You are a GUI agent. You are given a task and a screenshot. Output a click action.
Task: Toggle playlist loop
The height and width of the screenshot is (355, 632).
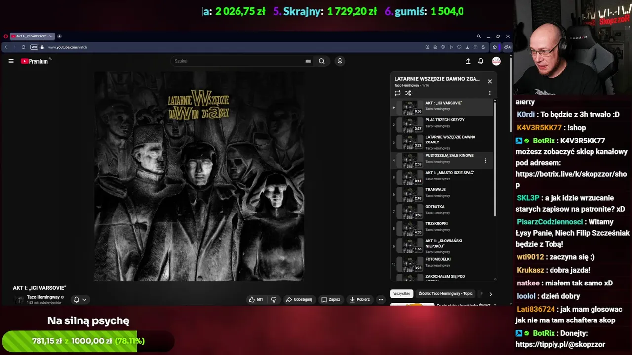pos(398,93)
